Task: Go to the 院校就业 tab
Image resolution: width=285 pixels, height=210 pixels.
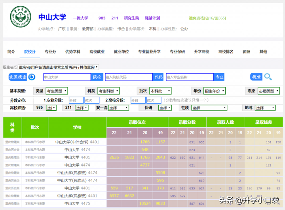Action: coord(97,52)
